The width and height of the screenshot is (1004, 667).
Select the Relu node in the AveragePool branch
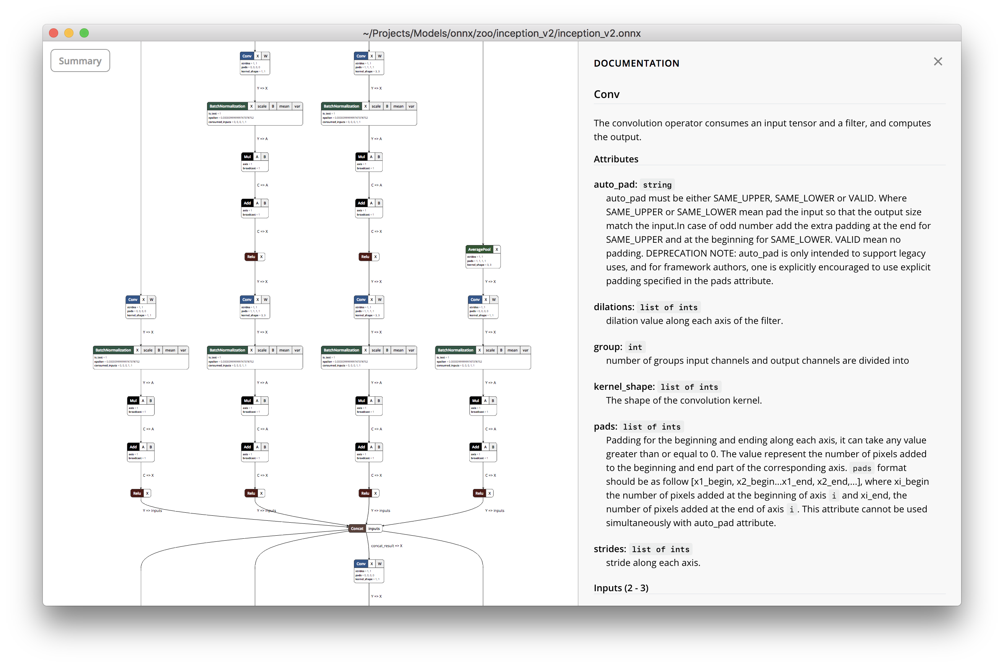(x=479, y=493)
